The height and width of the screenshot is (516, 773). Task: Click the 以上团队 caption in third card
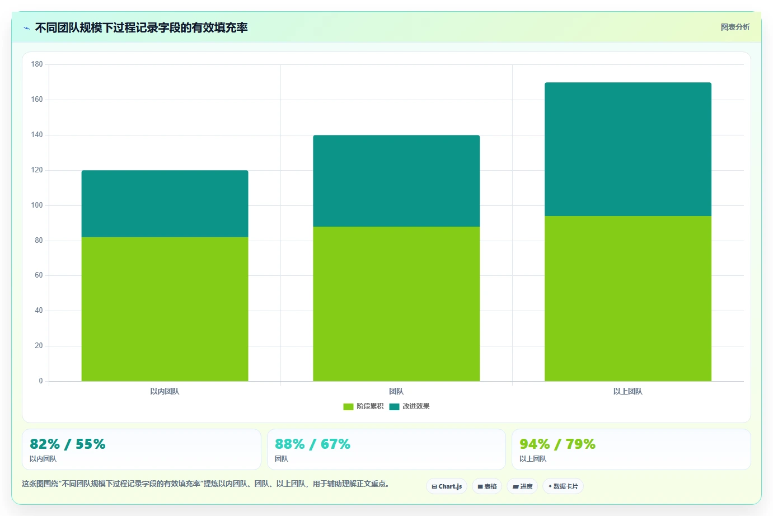533,459
